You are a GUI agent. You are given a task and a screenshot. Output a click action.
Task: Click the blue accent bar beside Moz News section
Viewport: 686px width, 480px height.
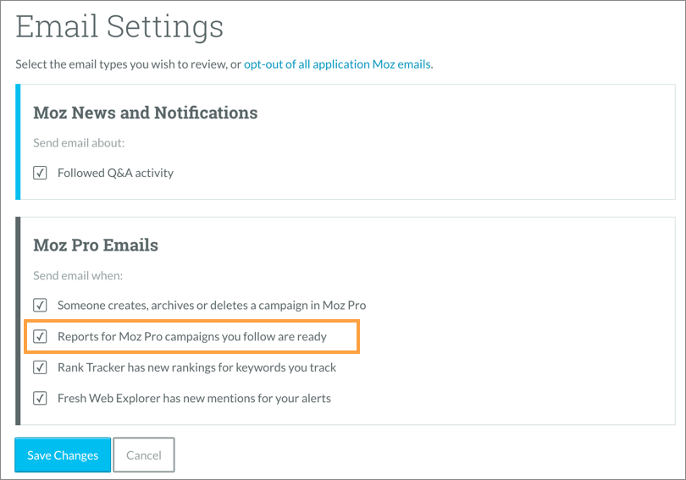point(18,141)
